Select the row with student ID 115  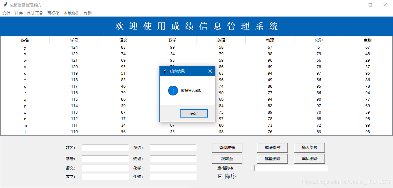(197, 99)
